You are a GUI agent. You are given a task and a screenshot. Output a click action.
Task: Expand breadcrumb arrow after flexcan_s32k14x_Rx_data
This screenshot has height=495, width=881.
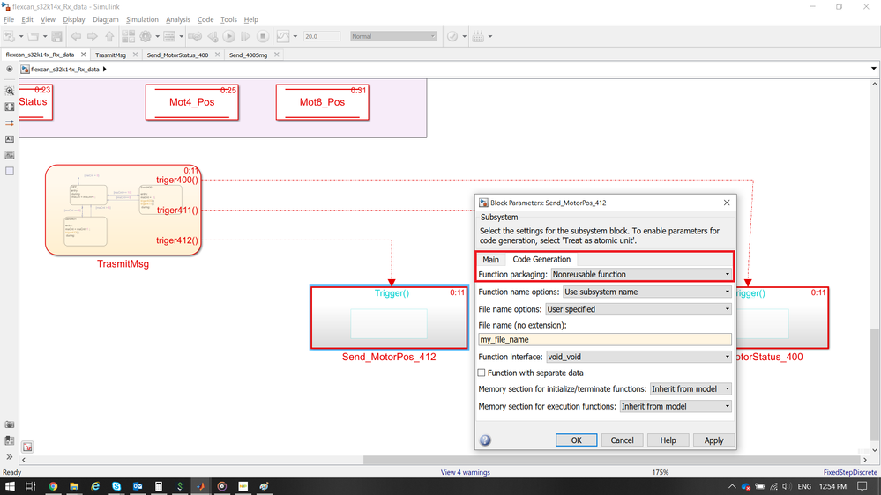tap(105, 70)
